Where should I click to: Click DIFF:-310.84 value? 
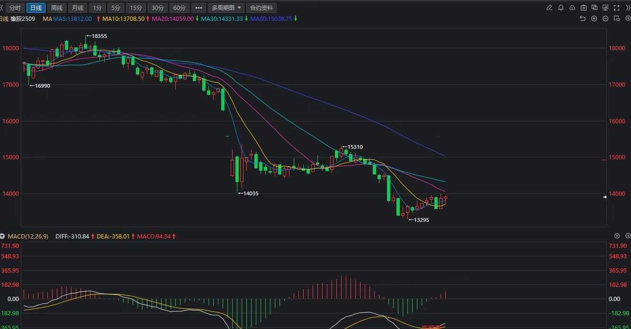tap(72, 236)
